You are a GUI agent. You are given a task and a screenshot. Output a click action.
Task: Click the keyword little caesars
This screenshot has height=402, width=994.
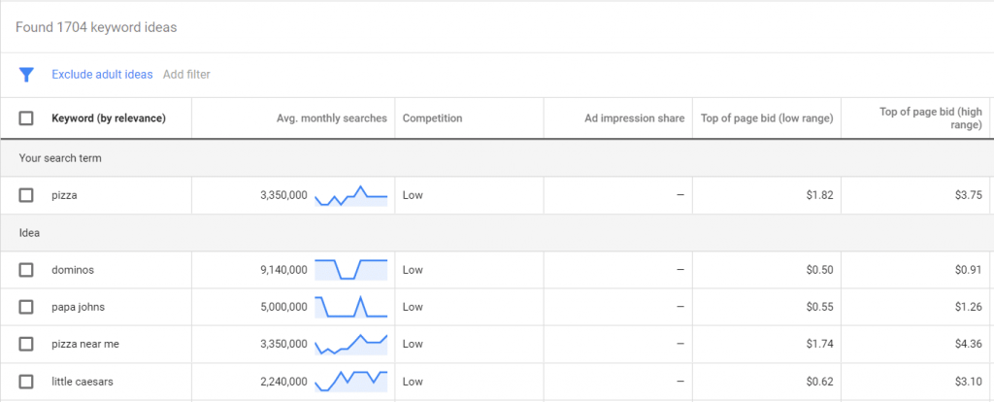coord(83,382)
